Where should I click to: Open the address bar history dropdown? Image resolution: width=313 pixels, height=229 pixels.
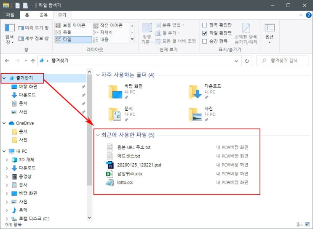(236, 61)
